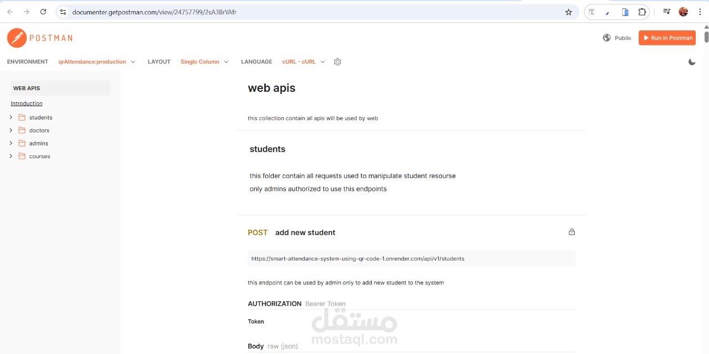Screen dimensions: 709x354
Task: Click the LANGUAGE label
Action: pyautogui.click(x=256, y=62)
